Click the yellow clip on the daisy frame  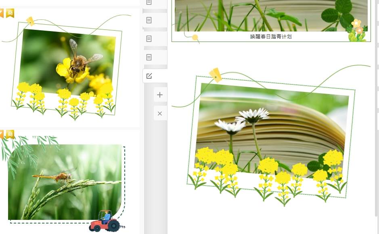216,75
